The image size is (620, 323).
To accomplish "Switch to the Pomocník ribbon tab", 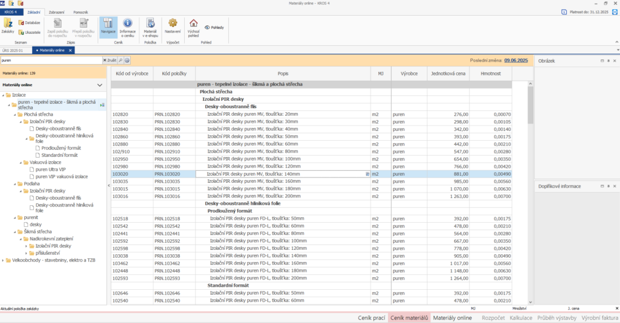I will pos(81,12).
